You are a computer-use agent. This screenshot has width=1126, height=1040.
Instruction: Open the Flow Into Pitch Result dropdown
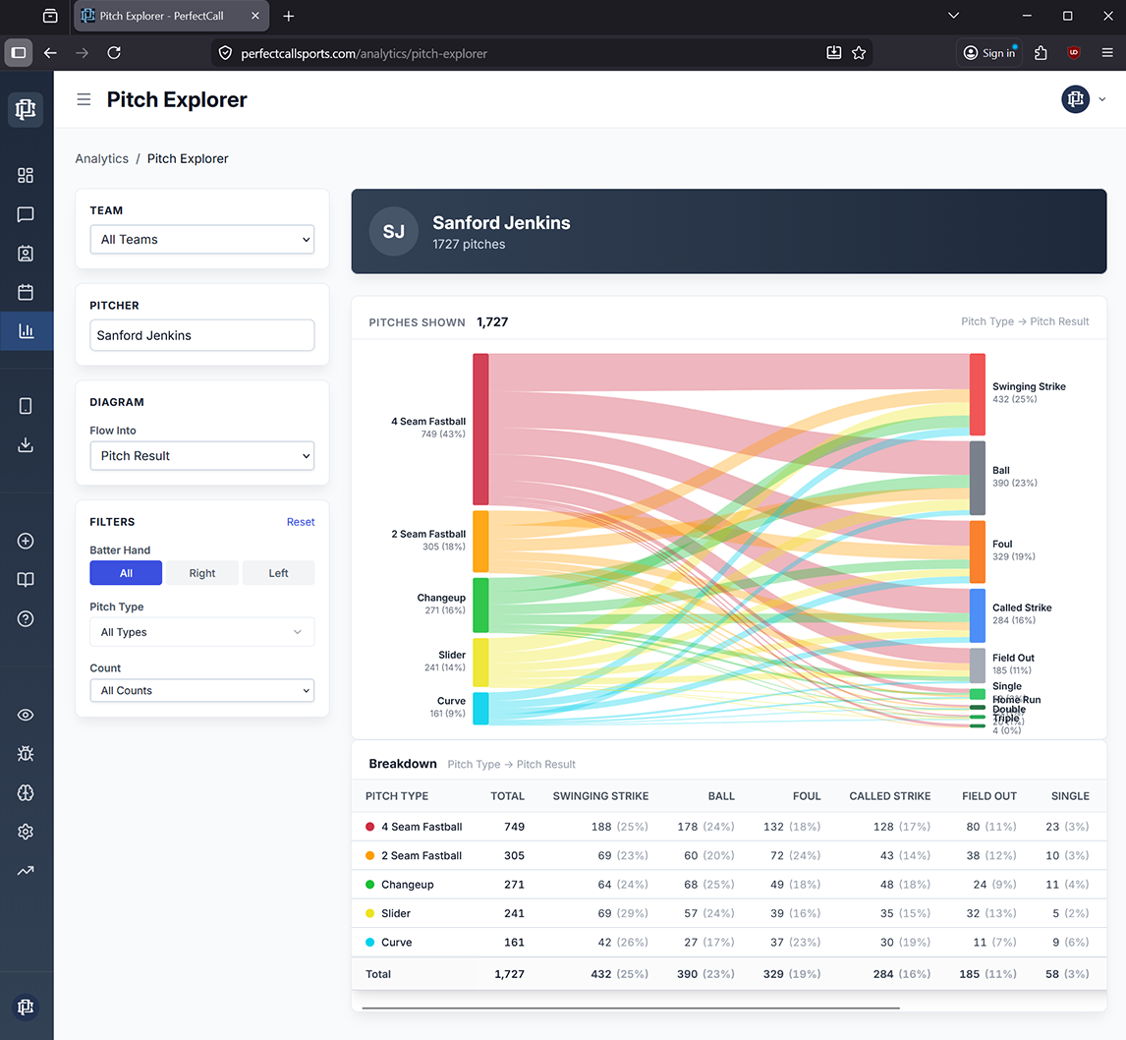[202, 455]
